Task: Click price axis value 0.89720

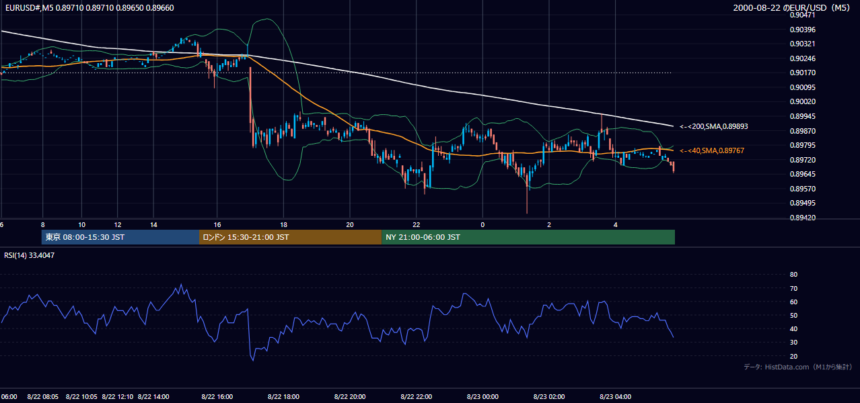Action: tap(802, 160)
